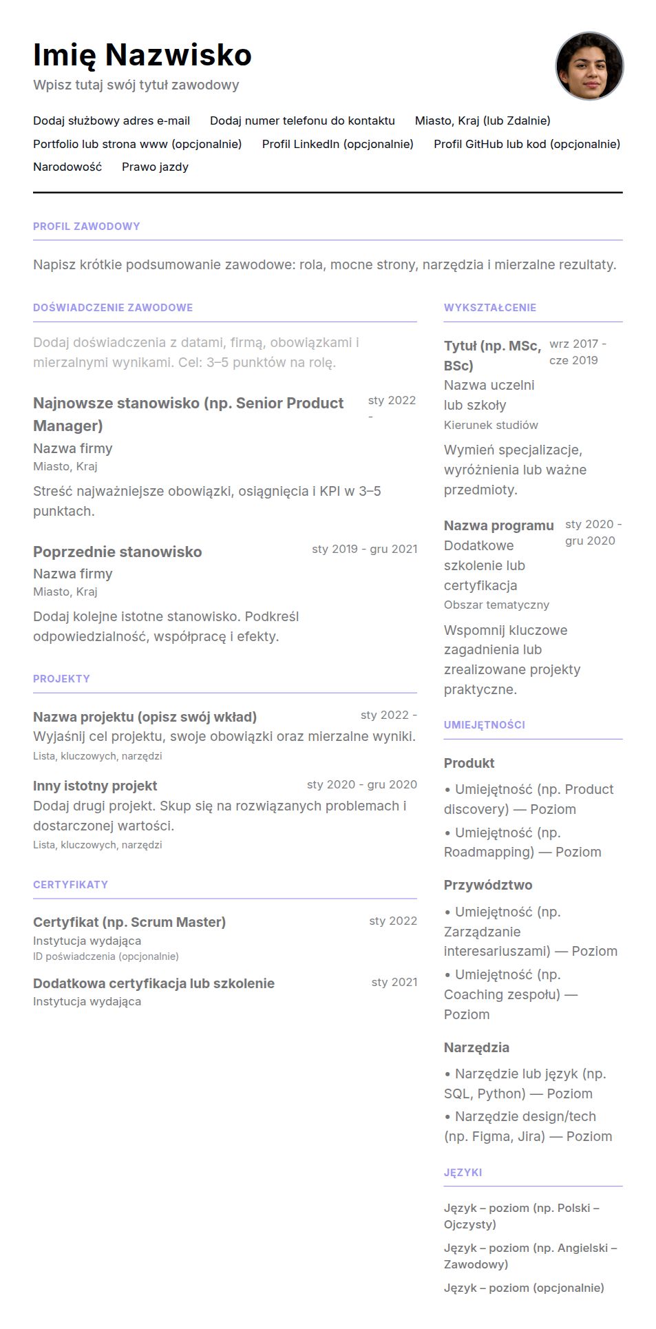Edit the professional summary paragraph
656x1329 pixels.
325,264
